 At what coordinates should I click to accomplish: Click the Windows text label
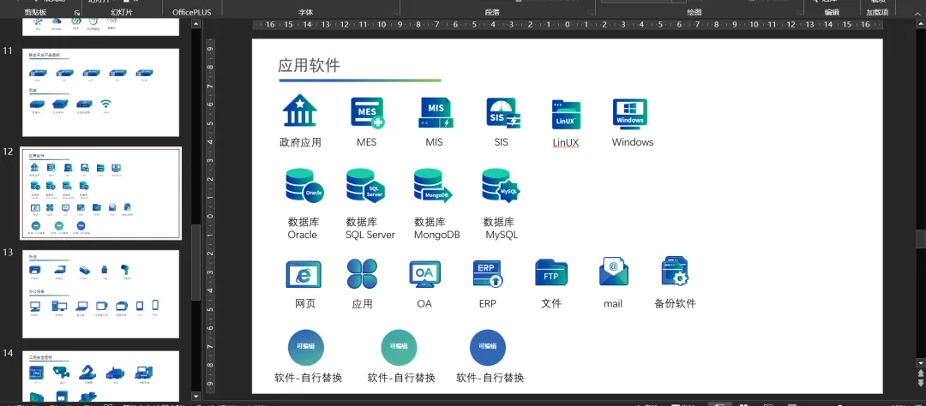(633, 142)
